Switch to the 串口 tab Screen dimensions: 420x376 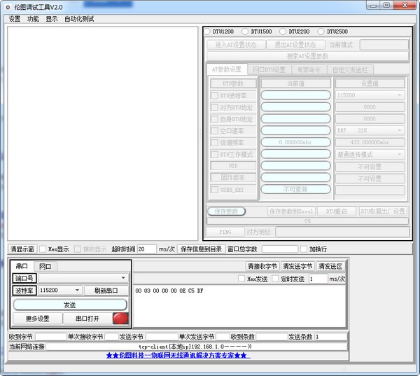tap(22, 266)
